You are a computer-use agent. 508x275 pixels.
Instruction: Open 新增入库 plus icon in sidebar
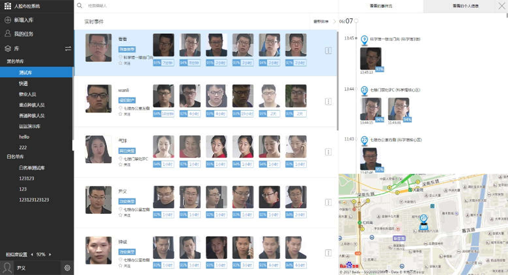pyautogui.click(x=8, y=20)
